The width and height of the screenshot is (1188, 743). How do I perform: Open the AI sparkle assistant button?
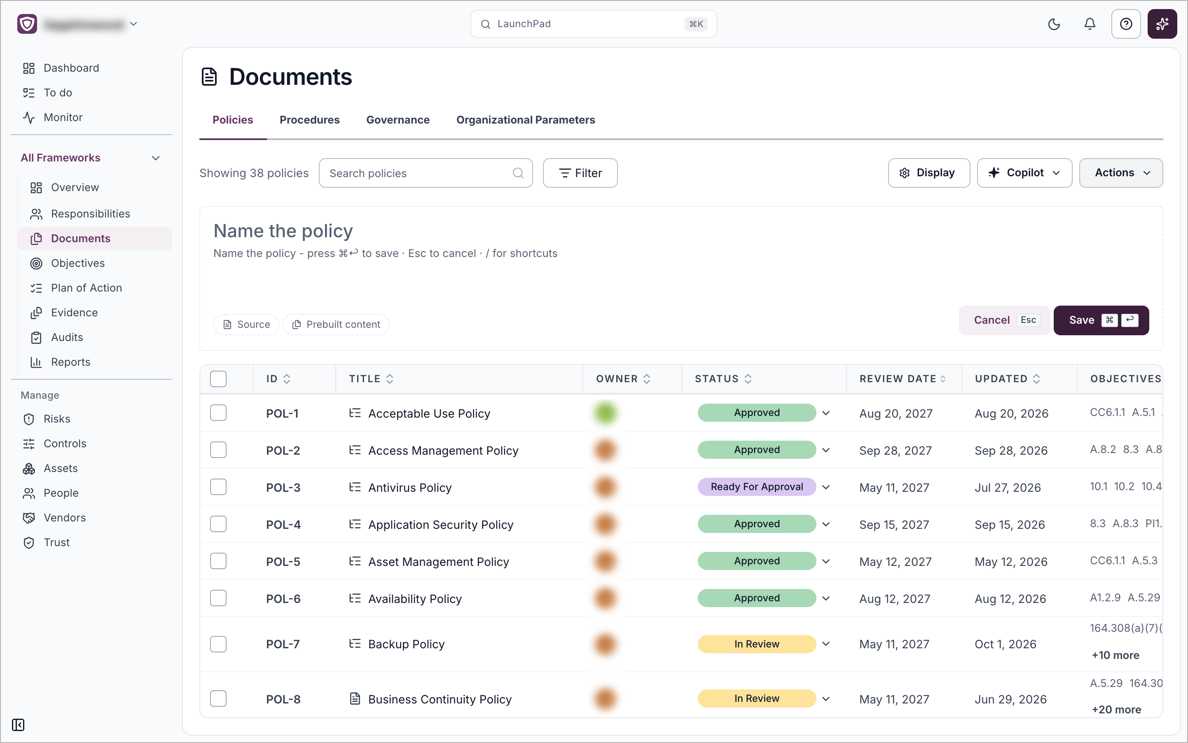click(x=1162, y=24)
